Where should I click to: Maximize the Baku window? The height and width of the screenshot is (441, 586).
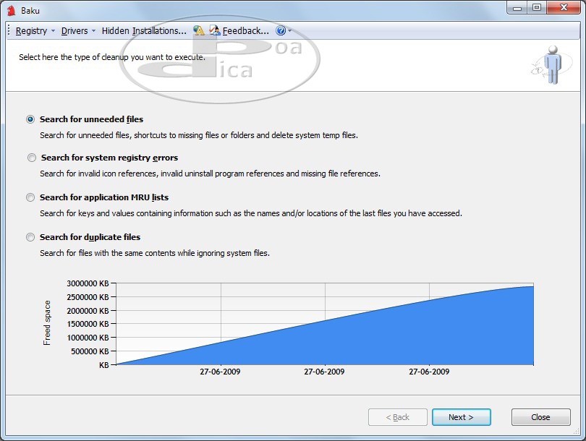[x=536, y=8]
